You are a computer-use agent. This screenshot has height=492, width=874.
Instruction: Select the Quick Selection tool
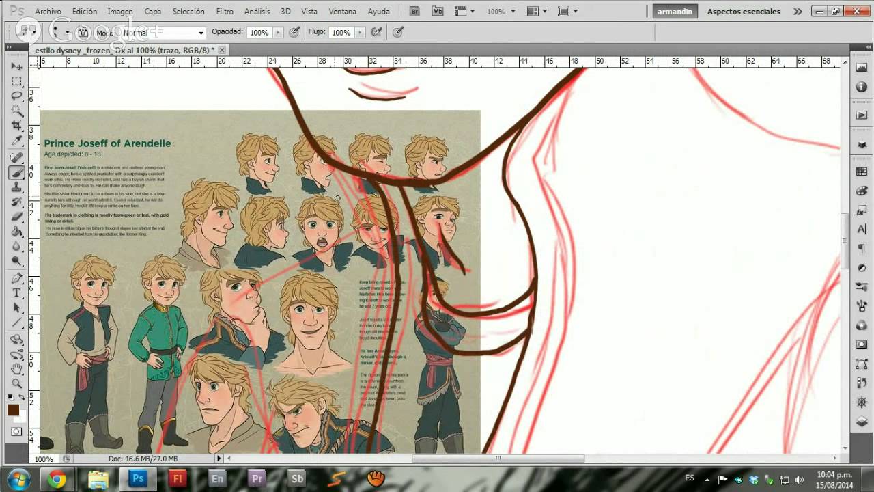pyautogui.click(x=17, y=111)
